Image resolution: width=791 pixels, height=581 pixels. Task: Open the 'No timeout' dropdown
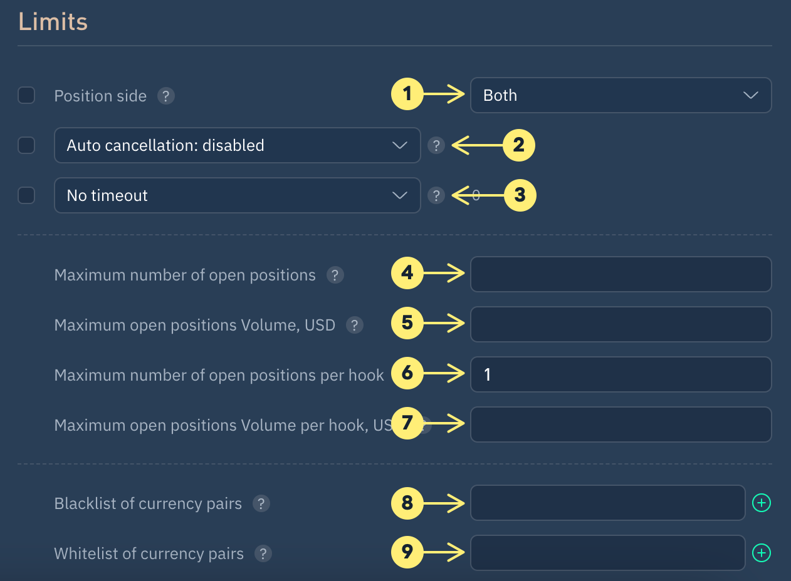(x=237, y=195)
